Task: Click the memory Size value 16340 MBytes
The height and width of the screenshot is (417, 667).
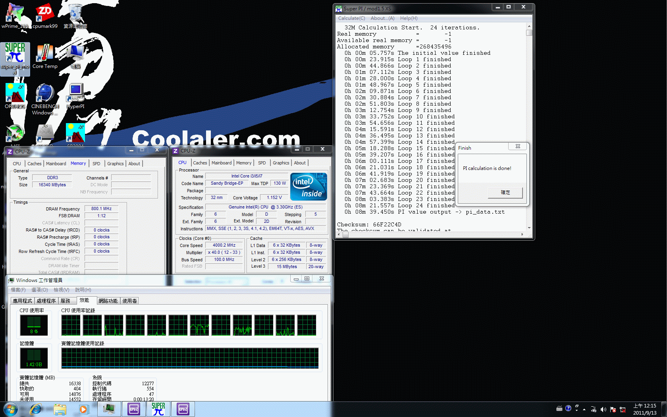Action: tap(52, 185)
